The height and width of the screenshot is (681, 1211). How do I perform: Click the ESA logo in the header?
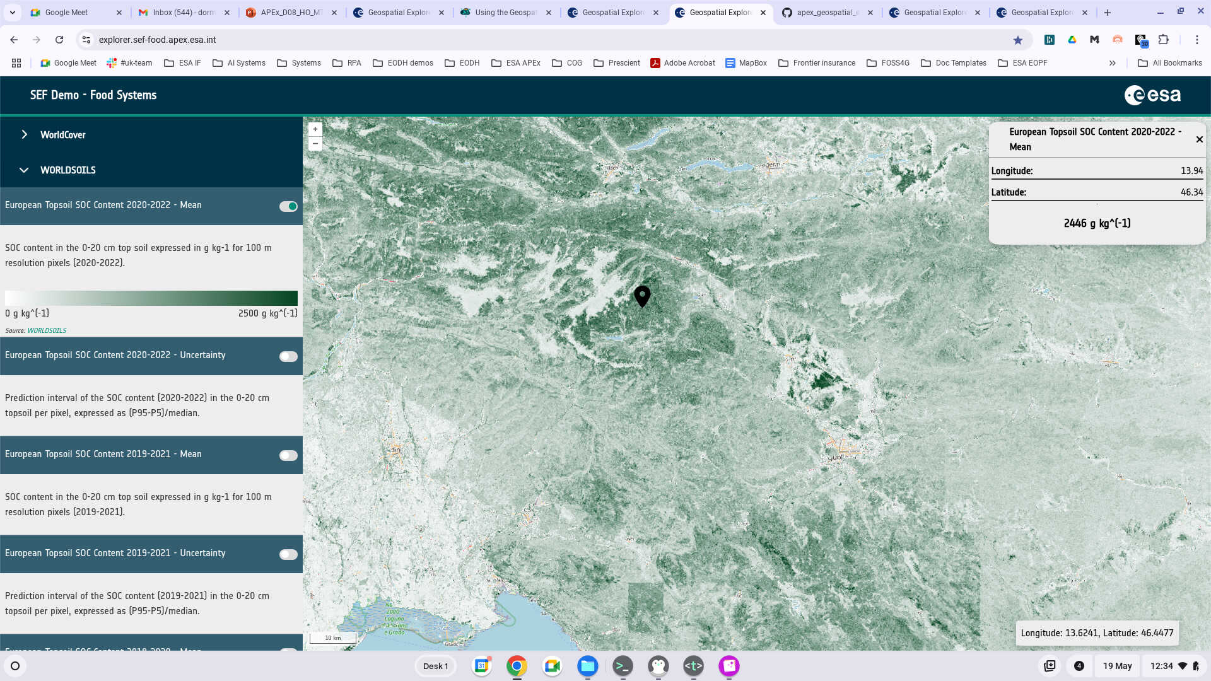click(x=1152, y=95)
